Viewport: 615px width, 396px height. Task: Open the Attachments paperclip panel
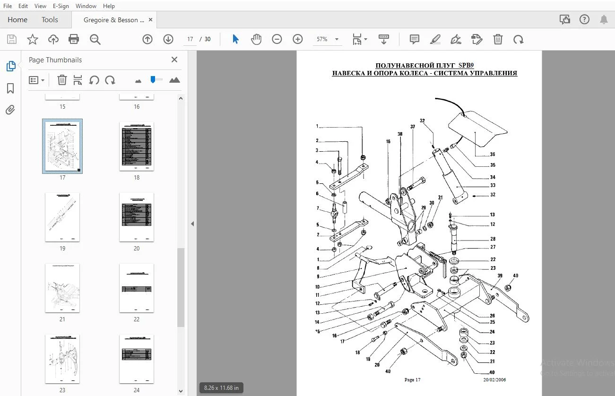click(10, 110)
